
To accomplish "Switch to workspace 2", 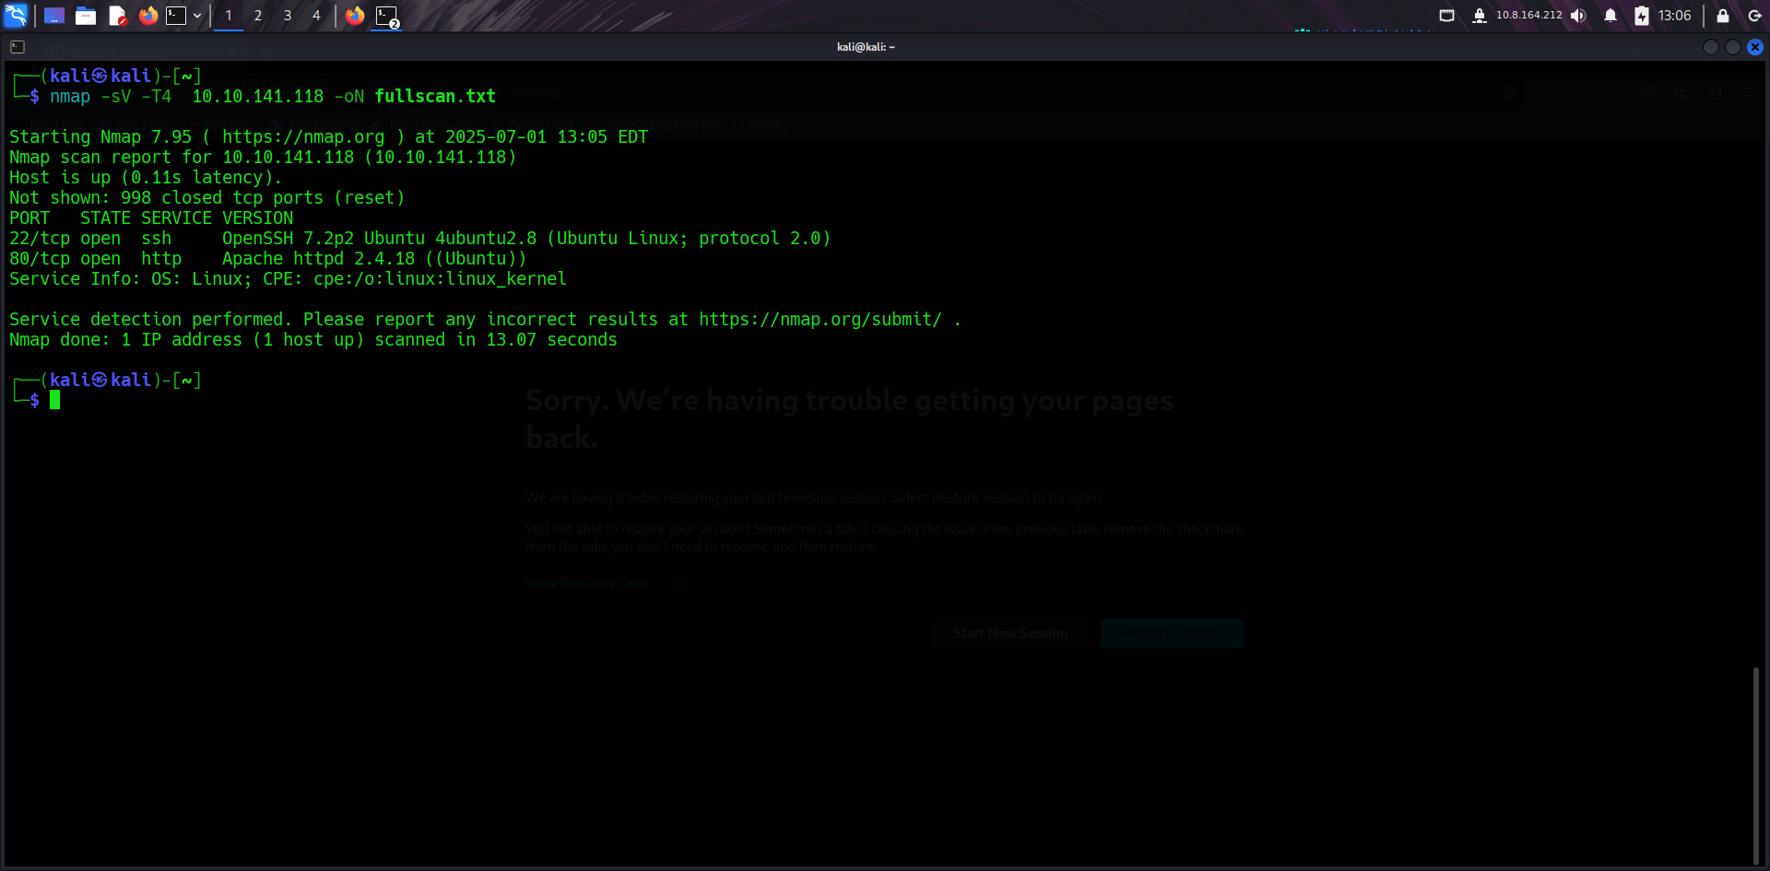I will point(258,16).
